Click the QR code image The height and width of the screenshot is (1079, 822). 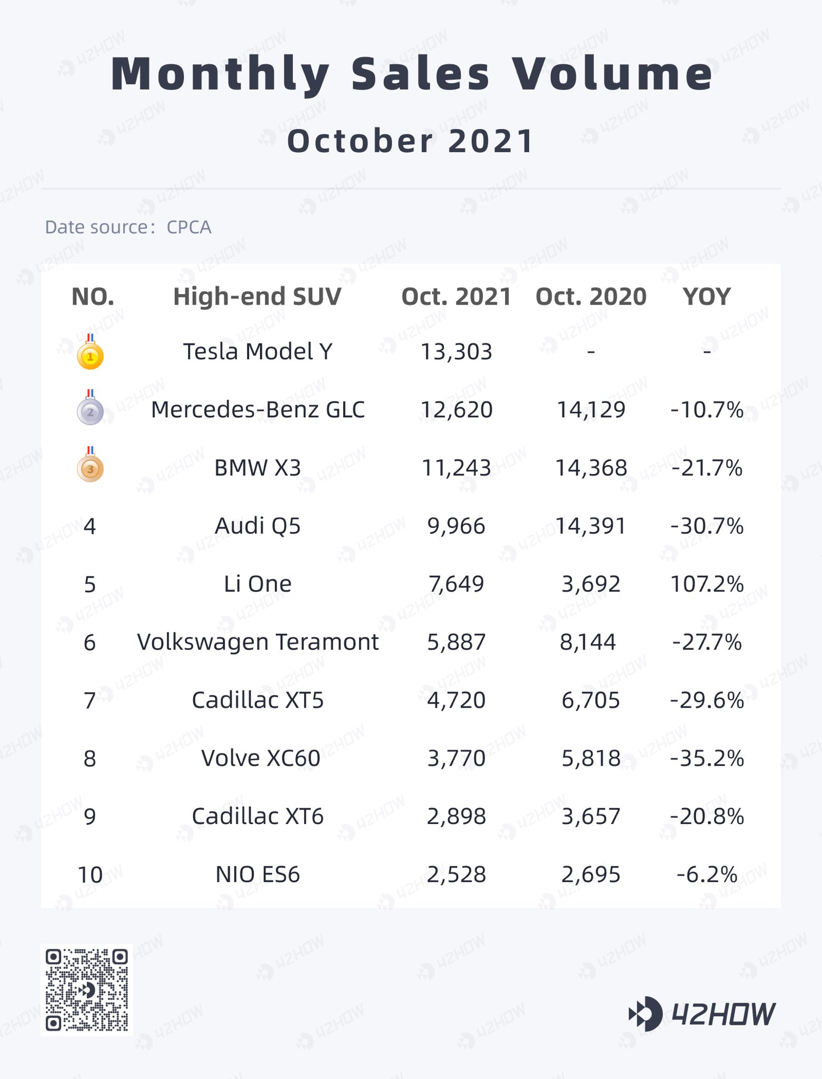coord(87,990)
